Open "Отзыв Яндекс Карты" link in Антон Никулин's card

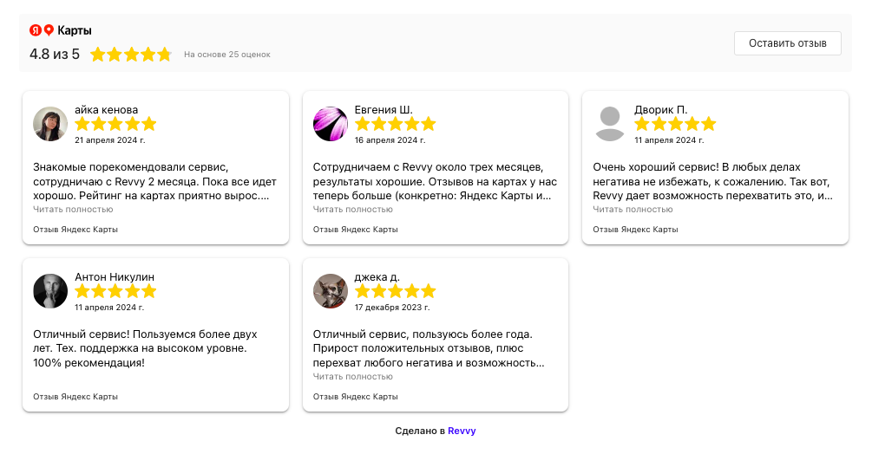click(x=75, y=397)
